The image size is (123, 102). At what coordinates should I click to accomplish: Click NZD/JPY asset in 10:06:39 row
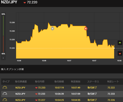pyautogui.click(x=20, y=94)
